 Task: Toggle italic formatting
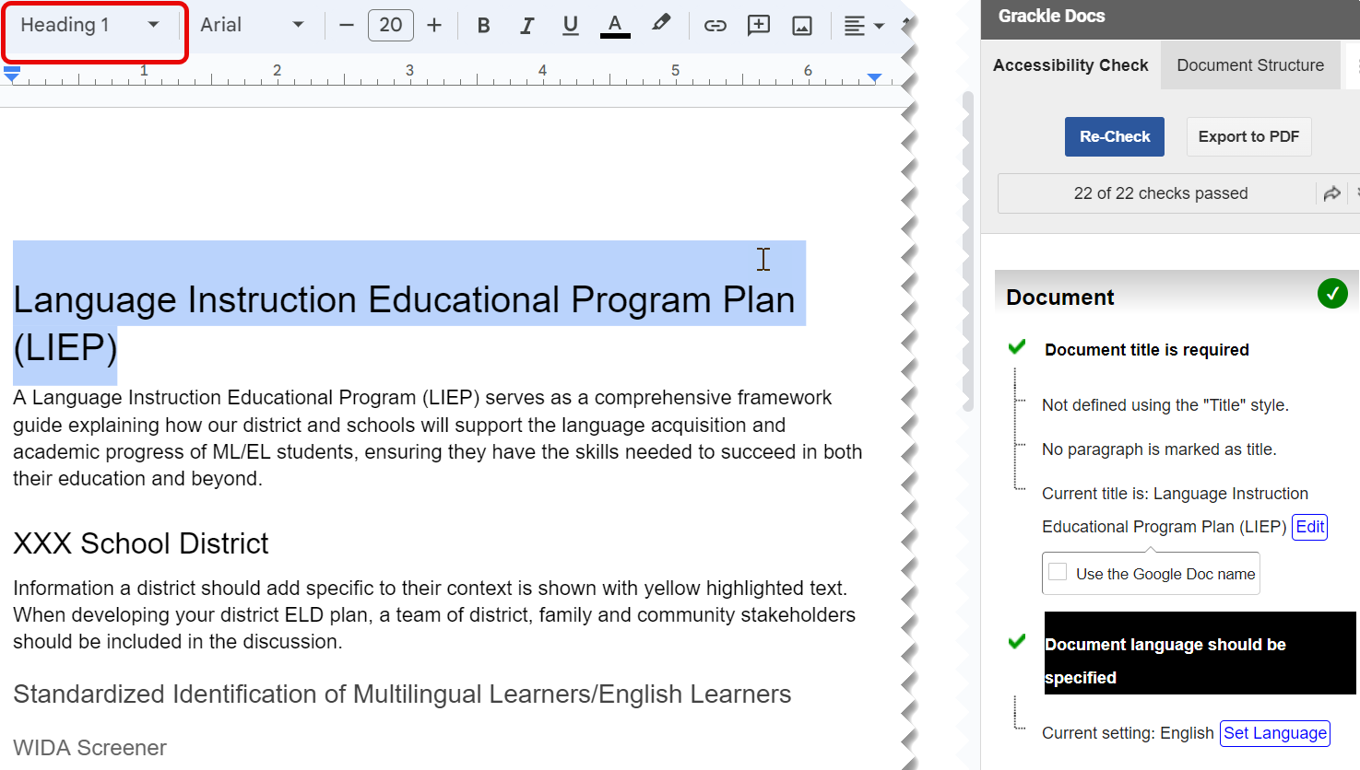[x=526, y=25]
